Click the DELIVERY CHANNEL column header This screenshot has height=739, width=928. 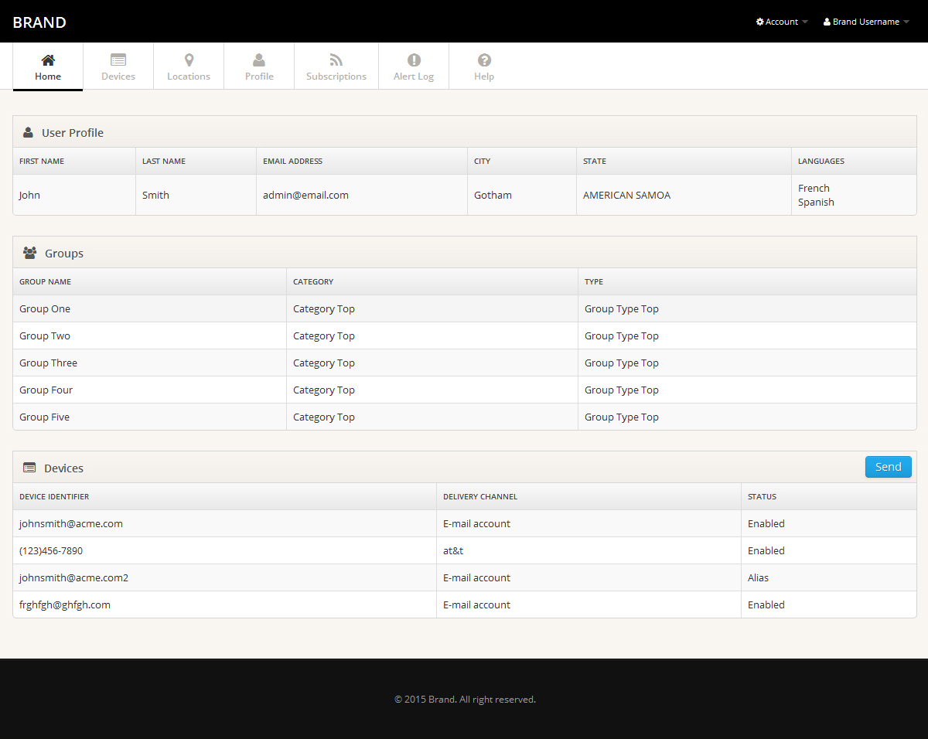point(480,496)
